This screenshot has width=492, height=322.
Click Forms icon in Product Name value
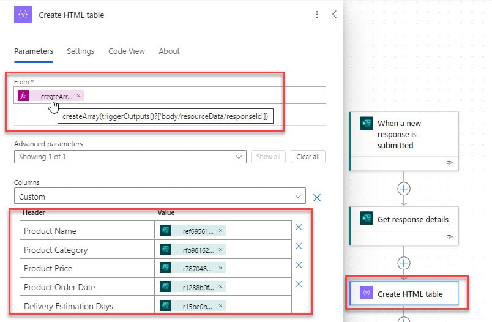coord(165,230)
